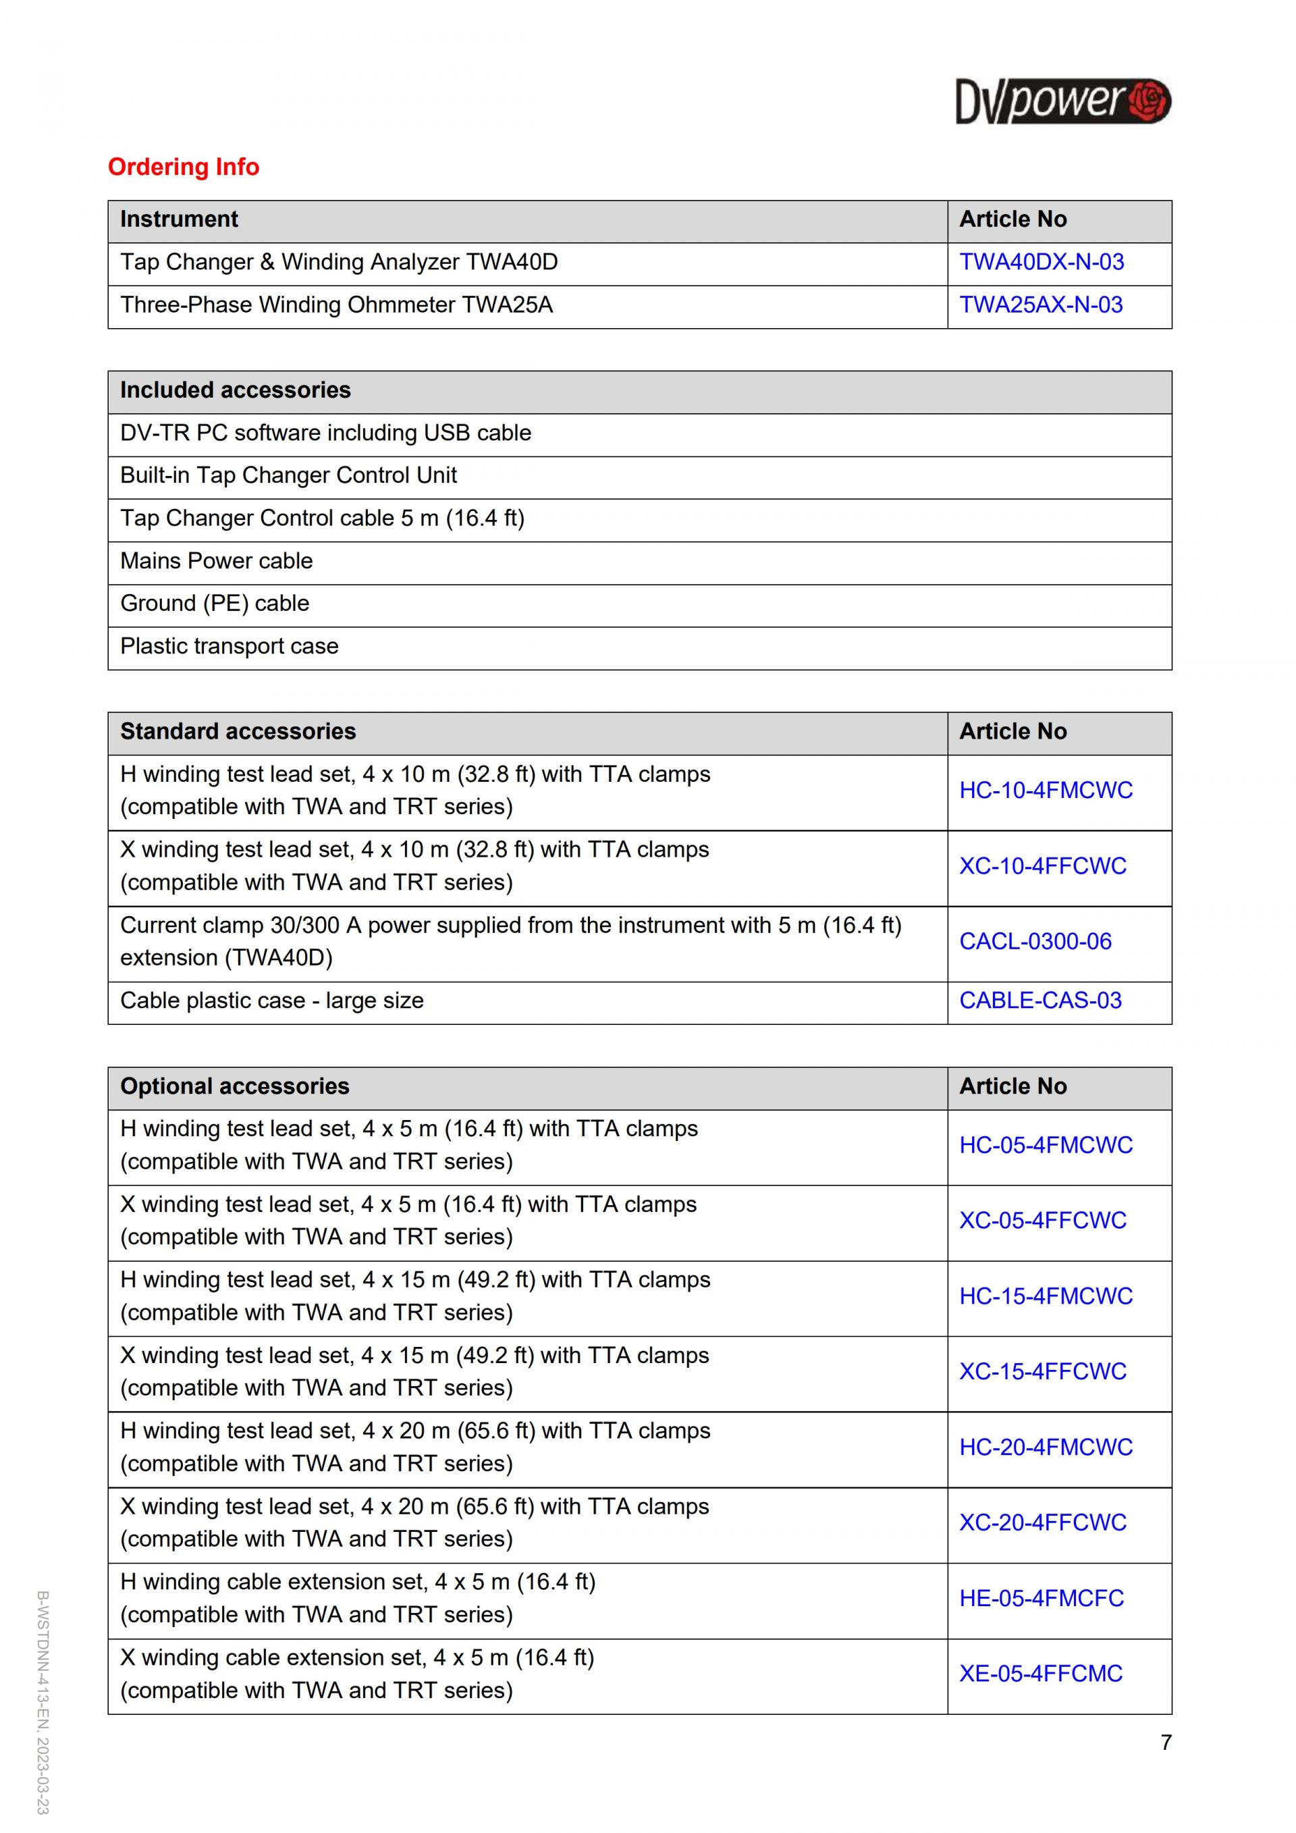
Task: Click page number 7 in the footer
Action: (x=1166, y=1742)
